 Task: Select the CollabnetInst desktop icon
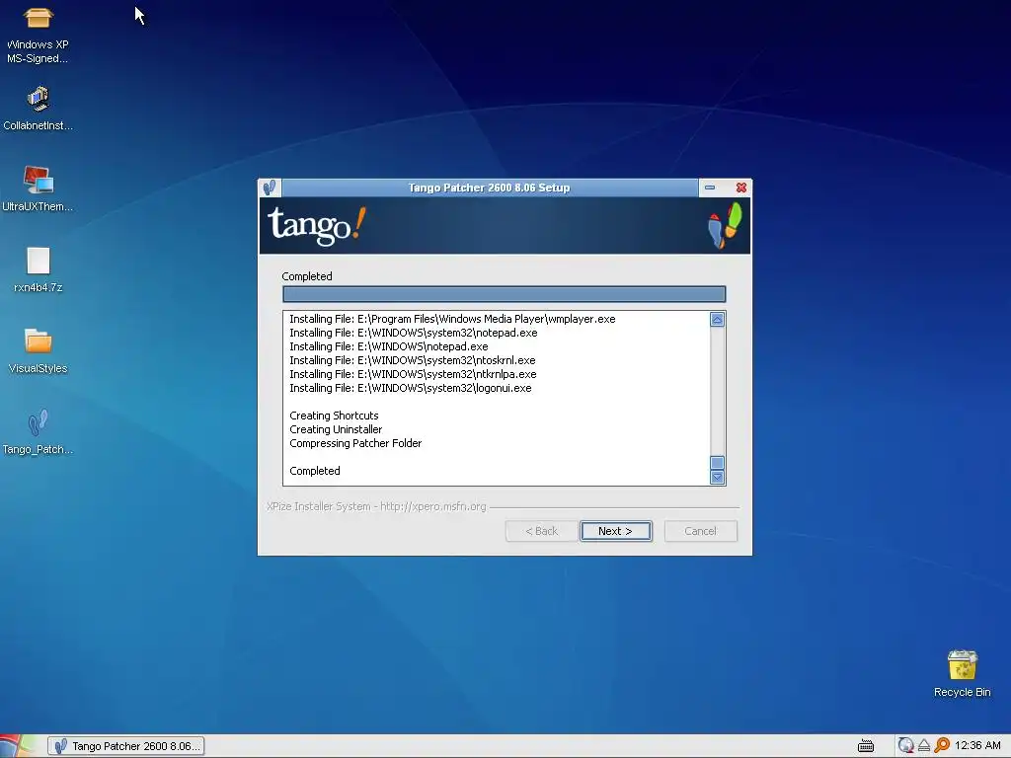(x=38, y=109)
